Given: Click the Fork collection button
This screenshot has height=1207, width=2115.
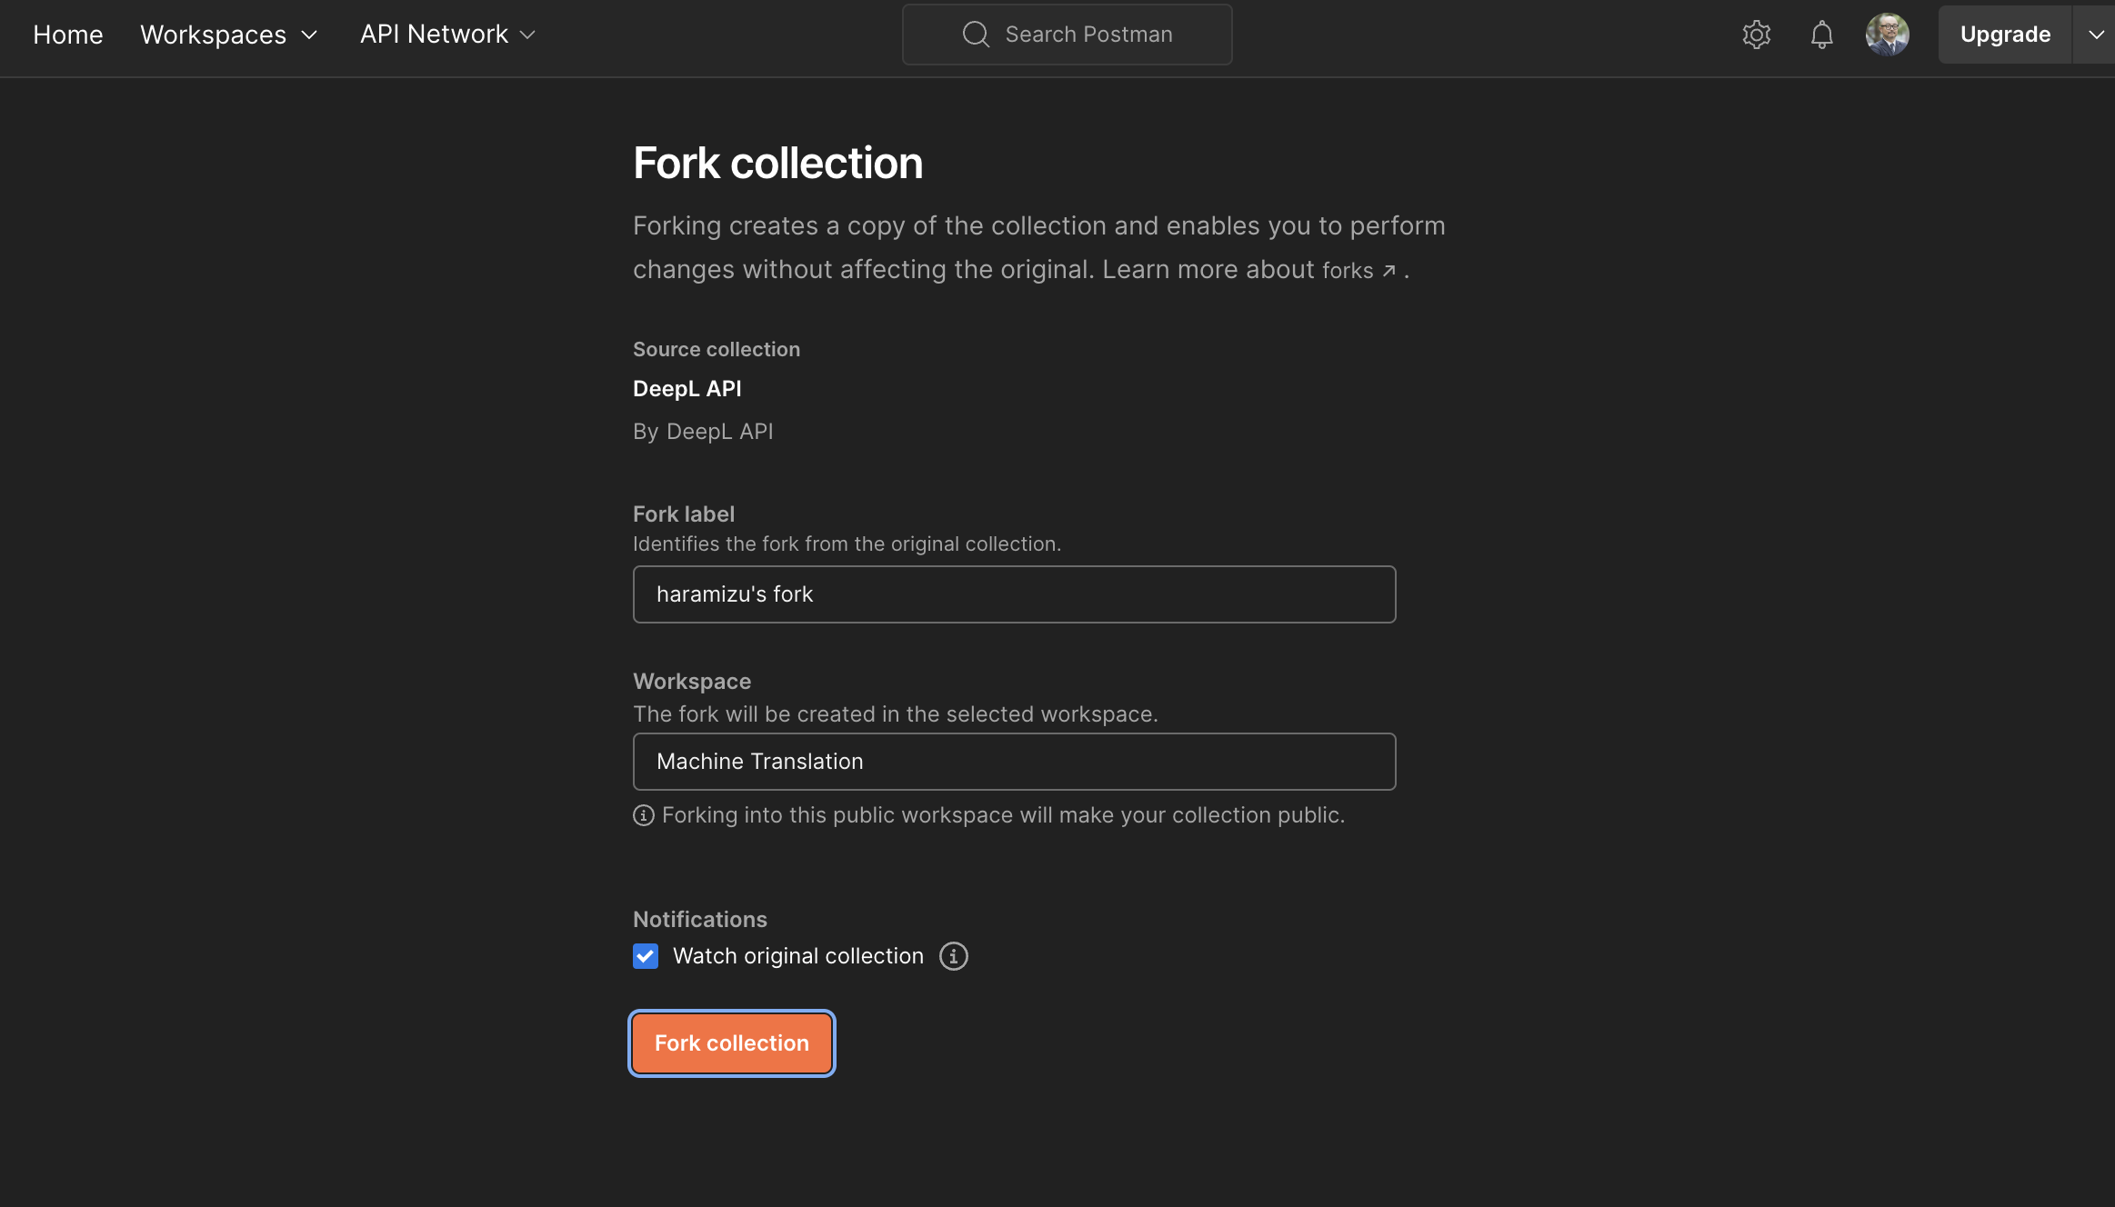Looking at the screenshot, I should 732,1042.
